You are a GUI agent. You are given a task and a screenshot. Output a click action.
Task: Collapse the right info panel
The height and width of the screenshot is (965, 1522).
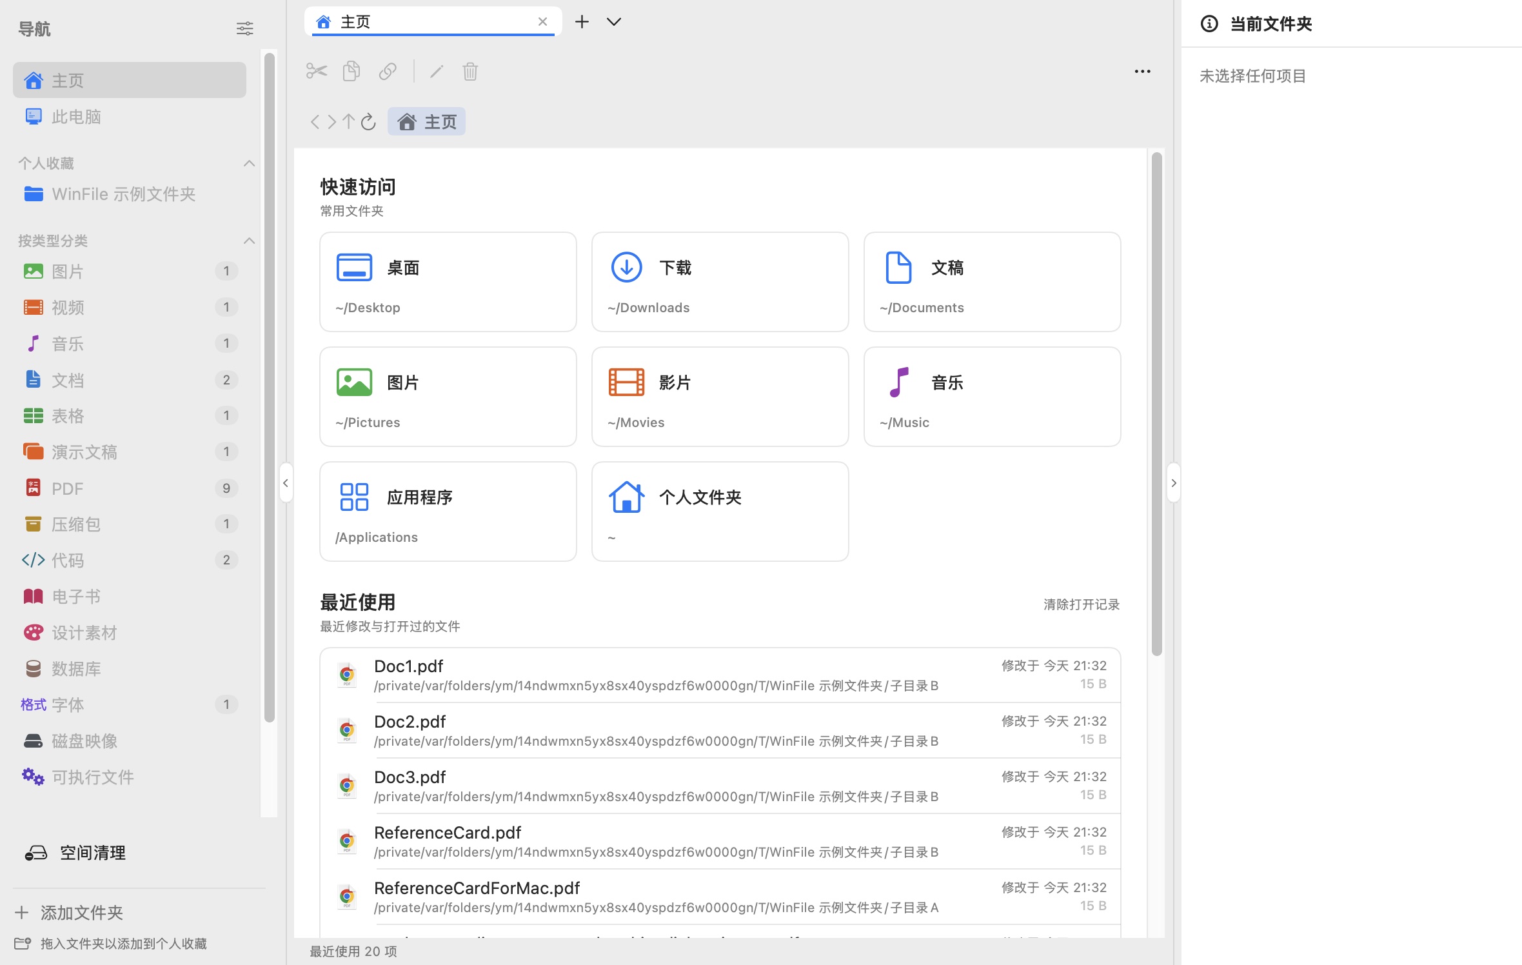click(1173, 483)
